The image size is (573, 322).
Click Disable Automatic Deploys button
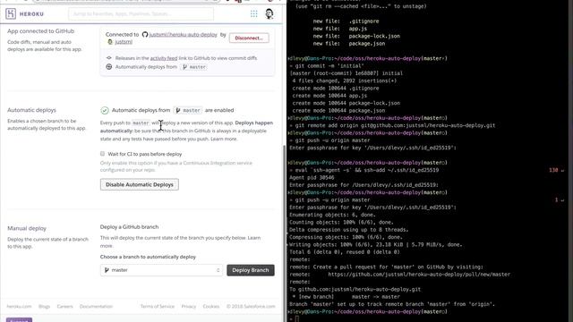point(140,185)
